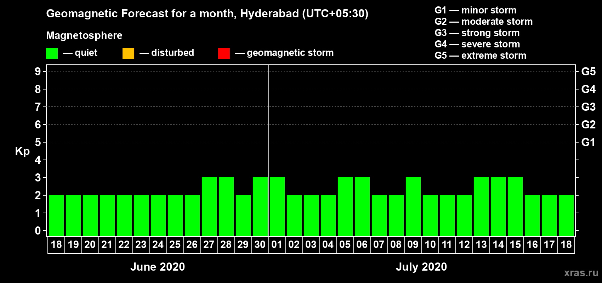The image size is (602, 283).
Task: Click the Kp axis label
Action: point(22,151)
